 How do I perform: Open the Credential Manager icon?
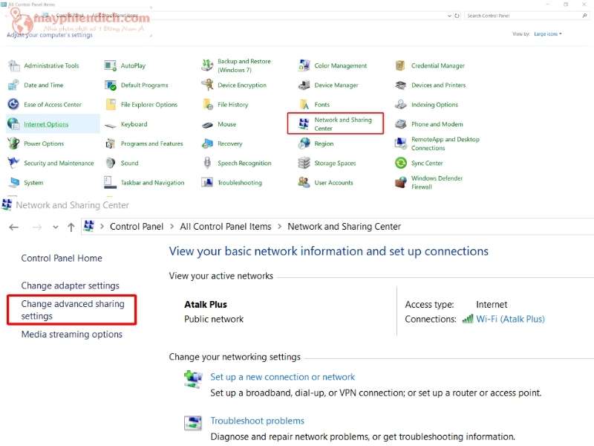(401, 66)
